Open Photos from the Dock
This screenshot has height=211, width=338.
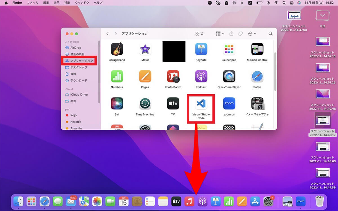(97, 201)
